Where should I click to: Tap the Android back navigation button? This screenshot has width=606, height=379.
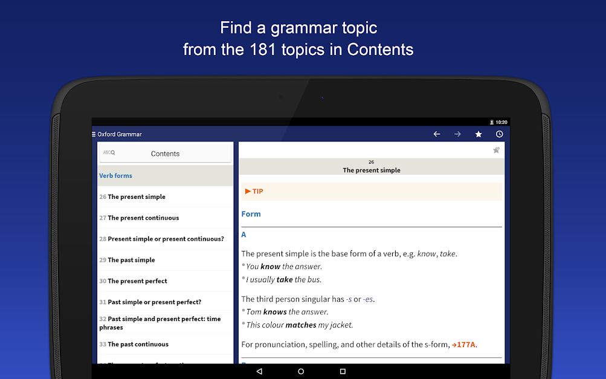259,371
